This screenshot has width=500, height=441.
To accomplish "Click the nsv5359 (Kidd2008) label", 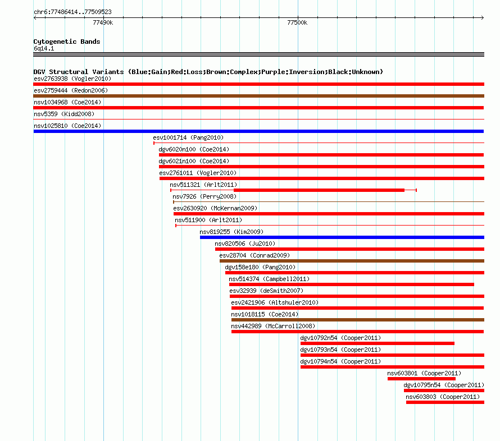I will [x=64, y=114].
